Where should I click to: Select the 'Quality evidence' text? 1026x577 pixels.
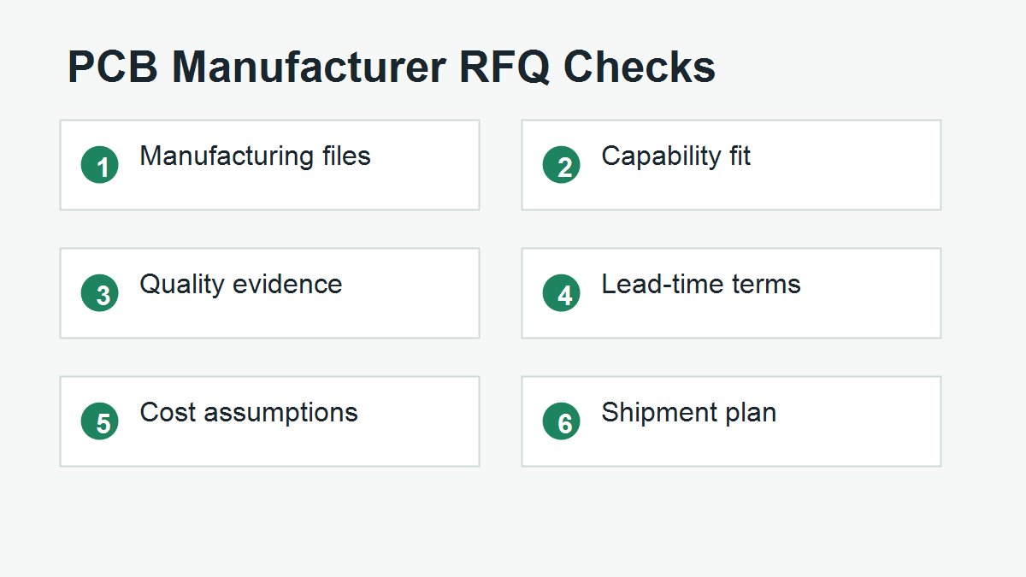click(241, 285)
